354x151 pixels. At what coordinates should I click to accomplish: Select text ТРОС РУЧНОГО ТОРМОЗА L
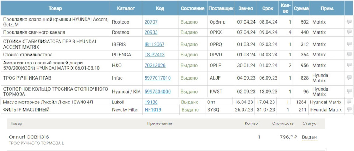point(37,143)
